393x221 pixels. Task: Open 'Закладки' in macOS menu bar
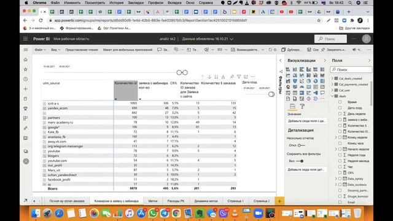pos(136,2)
